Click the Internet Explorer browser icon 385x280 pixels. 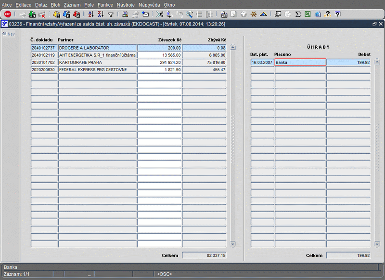click(318, 14)
